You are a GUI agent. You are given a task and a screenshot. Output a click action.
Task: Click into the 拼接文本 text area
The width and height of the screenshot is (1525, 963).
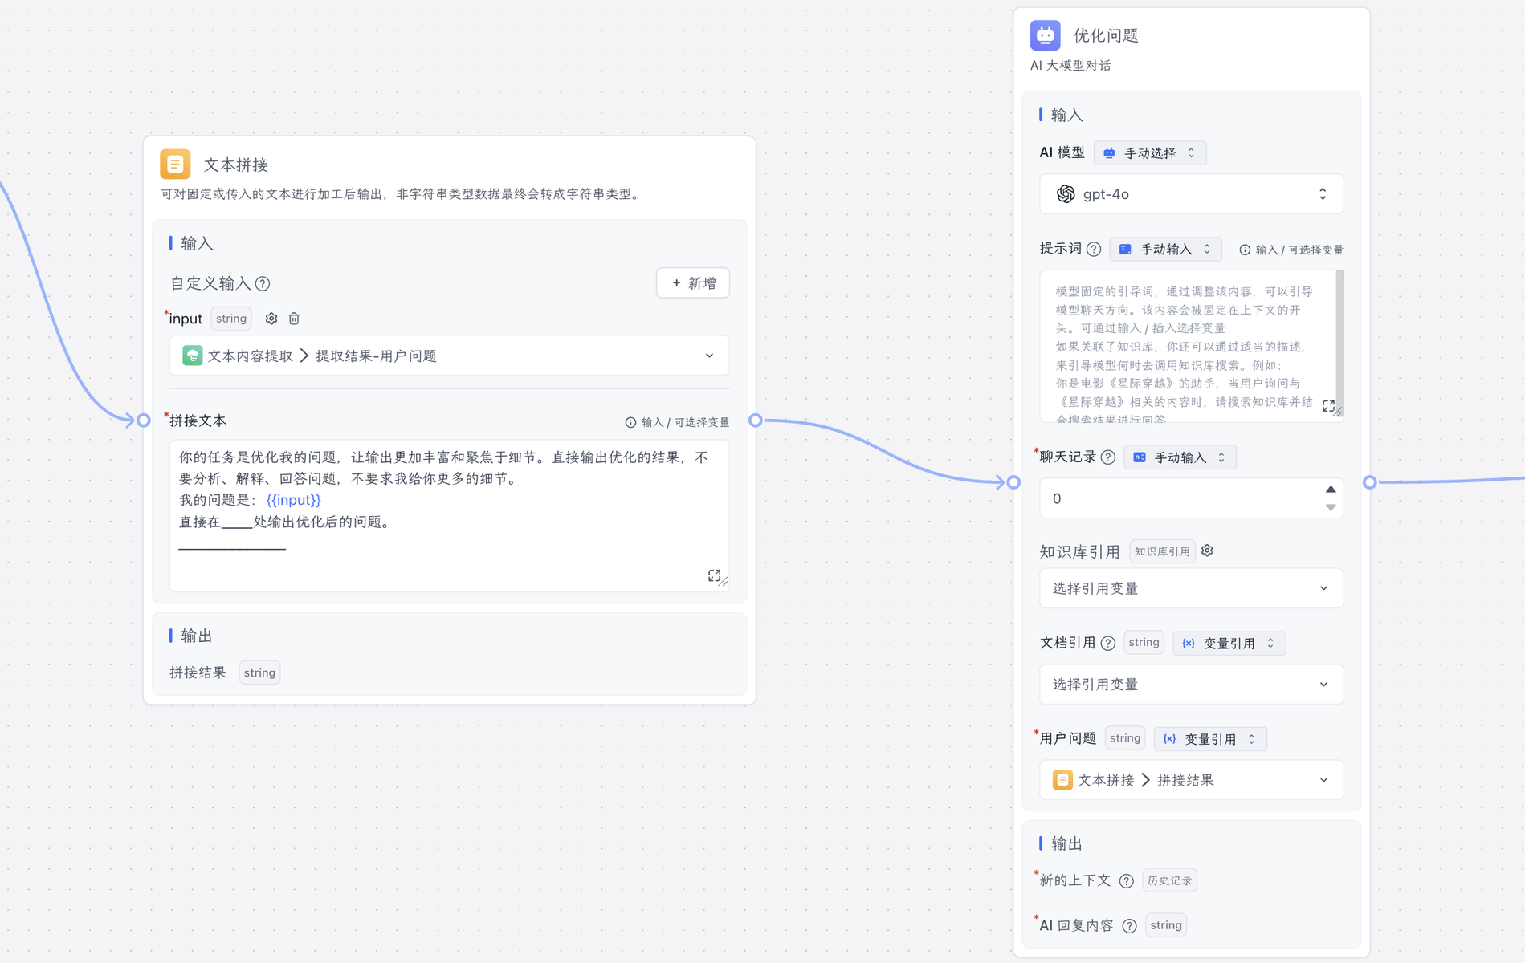pos(449,515)
